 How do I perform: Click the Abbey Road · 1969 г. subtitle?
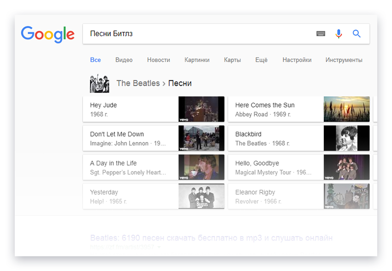263,114
